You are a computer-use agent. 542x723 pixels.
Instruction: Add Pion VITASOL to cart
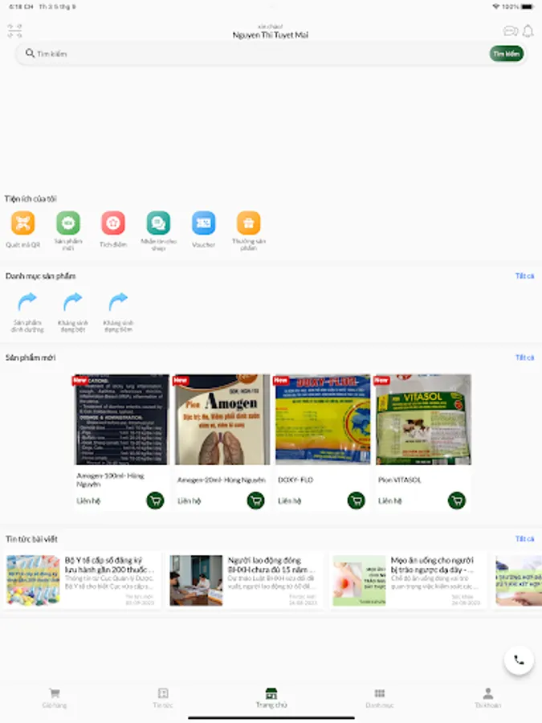(457, 500)
